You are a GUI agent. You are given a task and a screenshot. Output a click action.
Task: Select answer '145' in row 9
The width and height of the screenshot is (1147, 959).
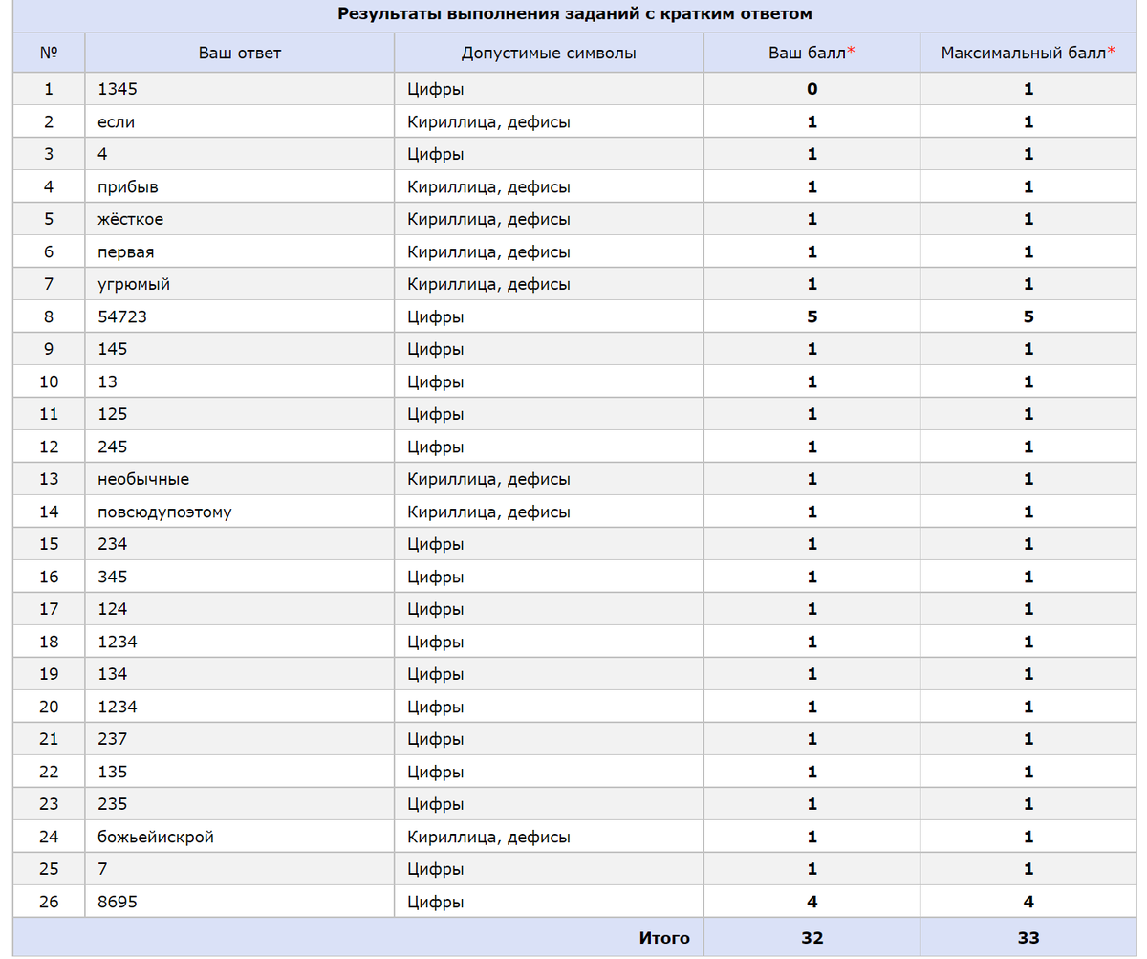coord(113,349)
